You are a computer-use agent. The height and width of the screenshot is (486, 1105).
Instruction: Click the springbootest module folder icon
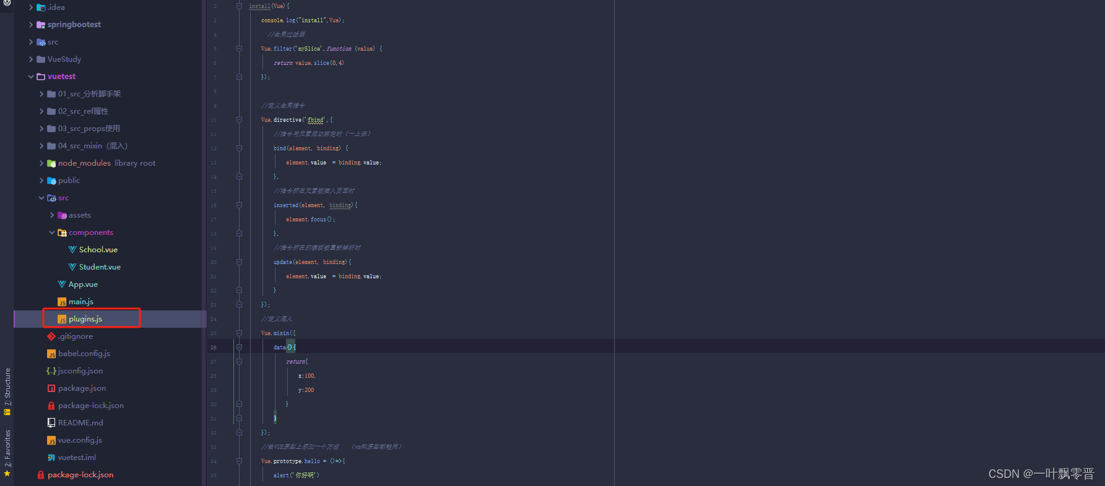click(x=41, y=25)
